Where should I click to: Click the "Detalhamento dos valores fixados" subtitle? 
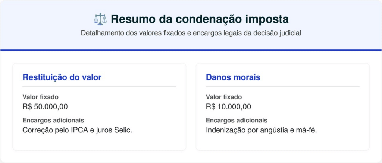(x=191, y=33)
